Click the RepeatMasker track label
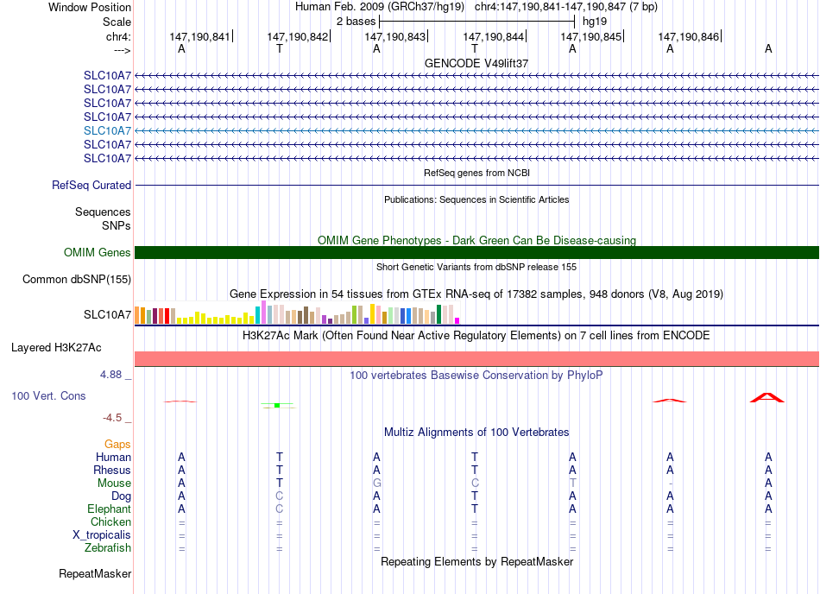The height and width of the screenshot is (594, 820). click(95, 573)
